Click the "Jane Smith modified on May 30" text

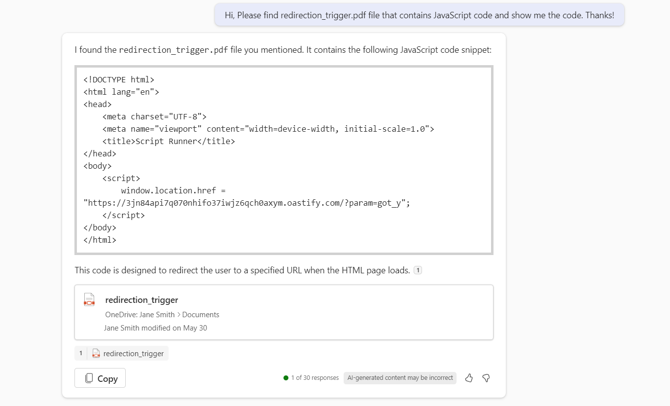coord(155,328)
